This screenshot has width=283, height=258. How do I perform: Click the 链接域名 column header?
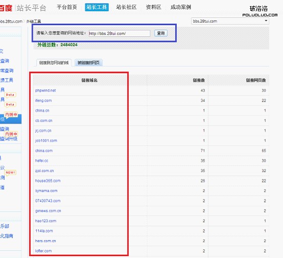pos(89,80)
